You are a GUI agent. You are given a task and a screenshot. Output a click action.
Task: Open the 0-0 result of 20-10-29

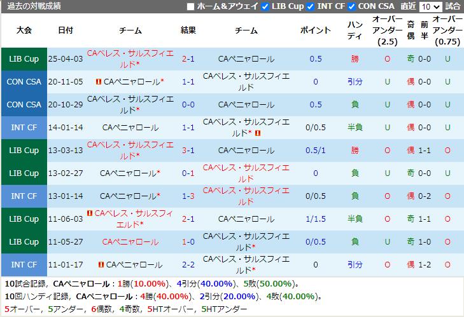188,105
